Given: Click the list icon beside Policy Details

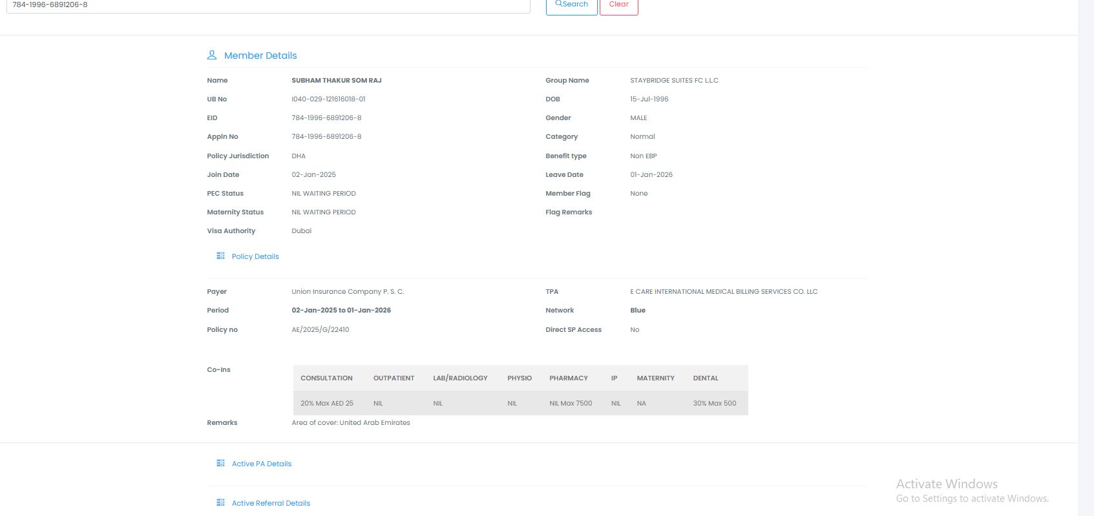Looking at the screenshot, I should coord(220,256).
